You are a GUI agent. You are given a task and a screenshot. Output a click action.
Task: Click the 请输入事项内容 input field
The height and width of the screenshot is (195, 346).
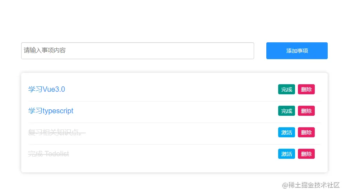click(x=137, y=51)
